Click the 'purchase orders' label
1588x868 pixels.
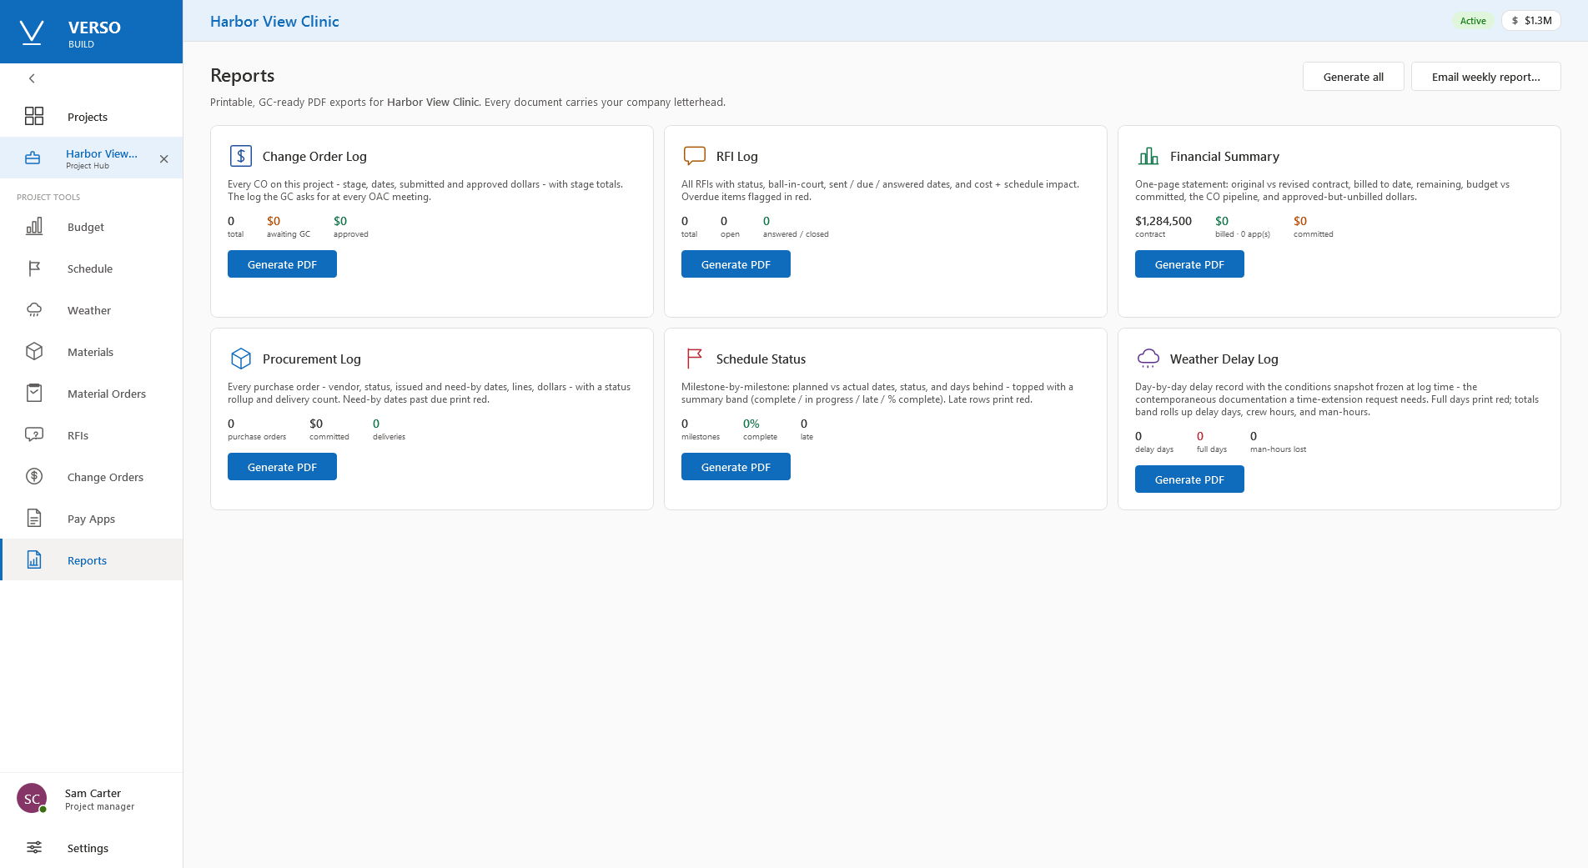257,437
